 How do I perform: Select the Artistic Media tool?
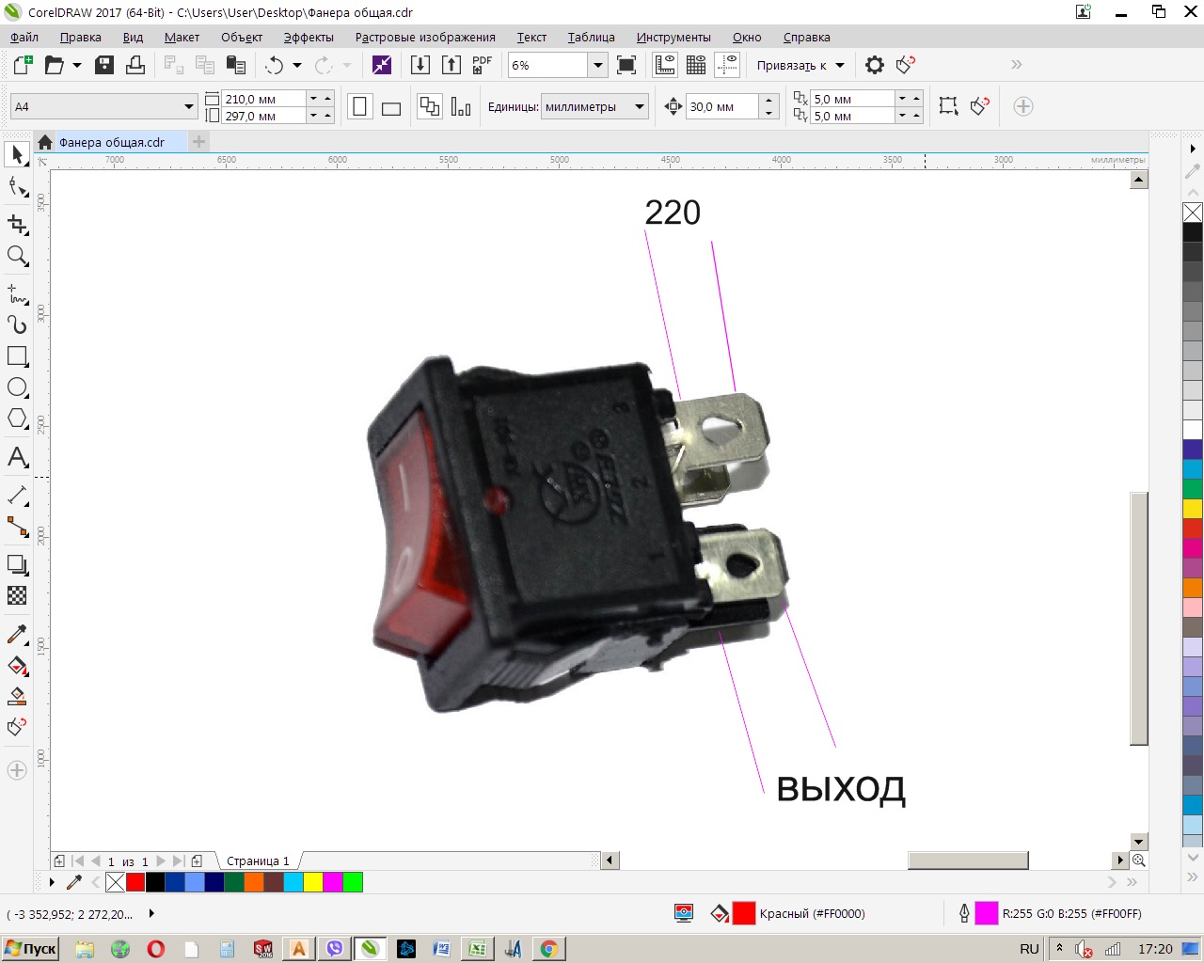(x=17, y=324)
